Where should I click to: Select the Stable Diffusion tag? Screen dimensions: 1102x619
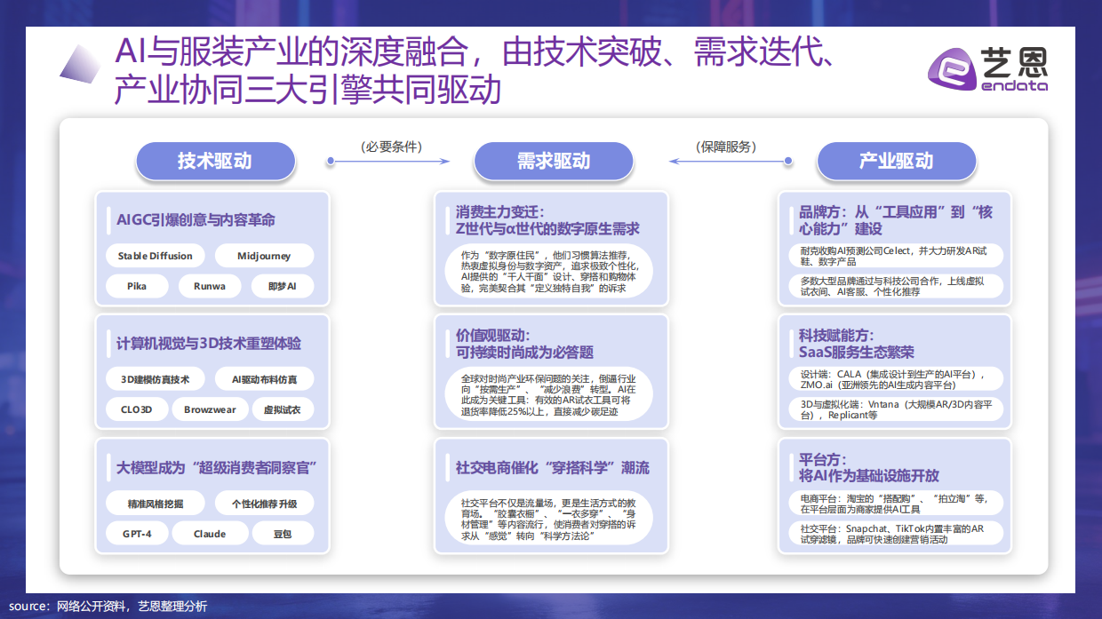(156, 256)
